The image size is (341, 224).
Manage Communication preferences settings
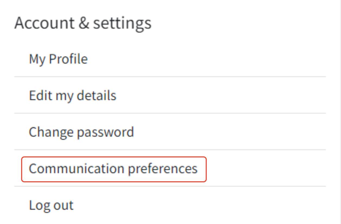click(113, 169)
